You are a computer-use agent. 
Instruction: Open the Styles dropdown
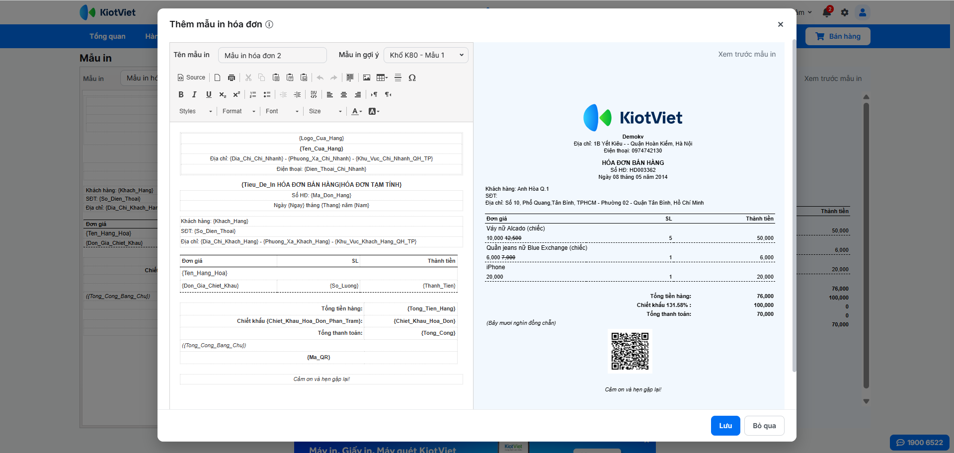(x=196, y=111)
